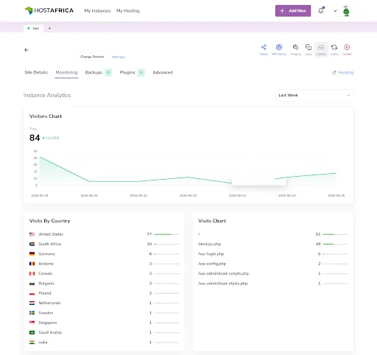This screenshot has width=377, height=355.
Task: Click the Canada flag icon
Action: point(32,273)
